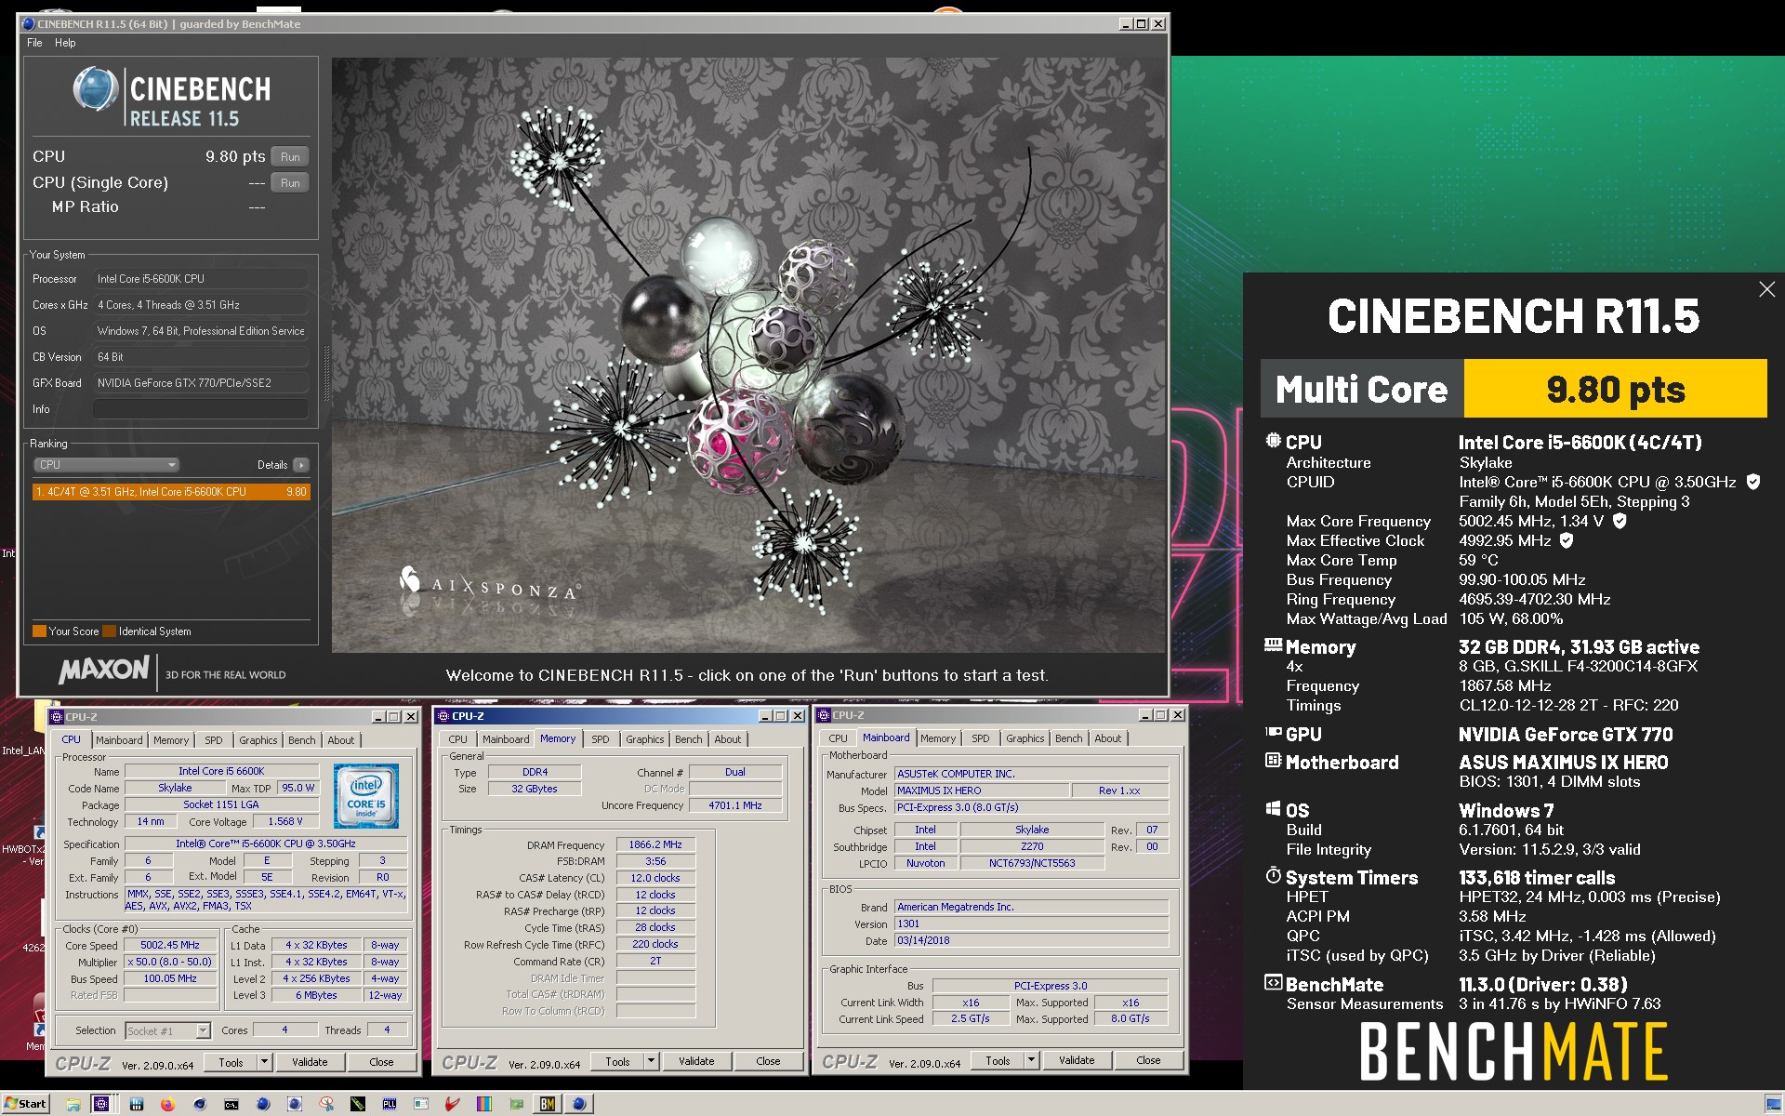Open the Firefox icon in the taskbar
This screenshot has height=1116, width=1785.
[167, 1104]
